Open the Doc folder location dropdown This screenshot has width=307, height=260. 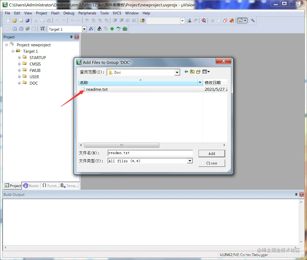click(177, 72)
